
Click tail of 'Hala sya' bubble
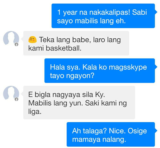click(x=156, y=67)
